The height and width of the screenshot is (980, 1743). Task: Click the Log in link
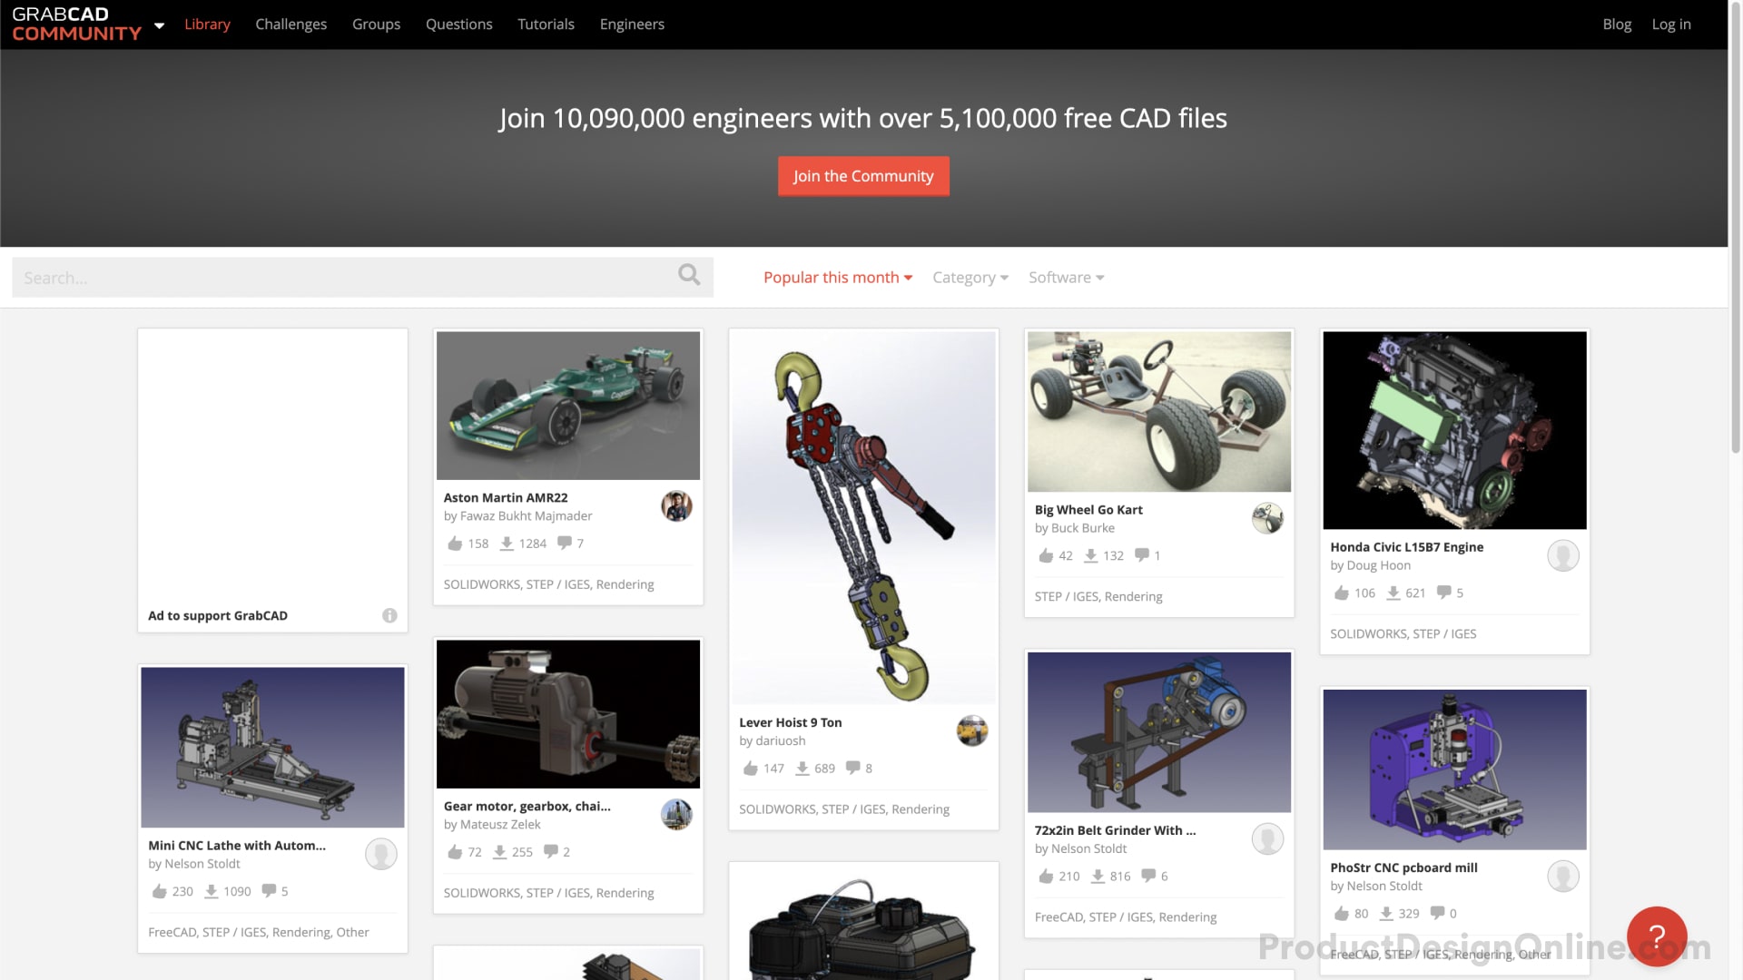coord(1671,24)
